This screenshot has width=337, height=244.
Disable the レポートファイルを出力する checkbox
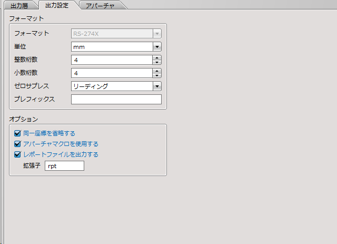[x=17, y=155]
